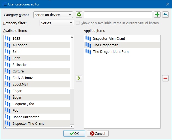Toggle Show only available items checkbox
Screen dimensions: 172x140
click(x=78, y=23)
